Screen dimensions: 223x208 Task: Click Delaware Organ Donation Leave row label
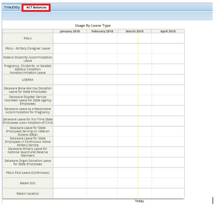tap(28, 162)
